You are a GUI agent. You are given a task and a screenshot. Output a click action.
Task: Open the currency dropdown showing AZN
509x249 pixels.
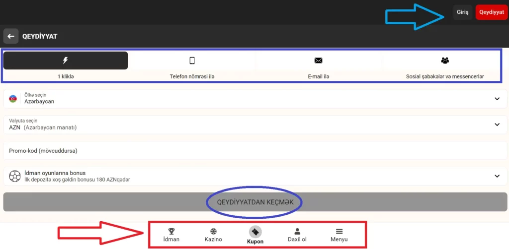[x=497, y=124]
